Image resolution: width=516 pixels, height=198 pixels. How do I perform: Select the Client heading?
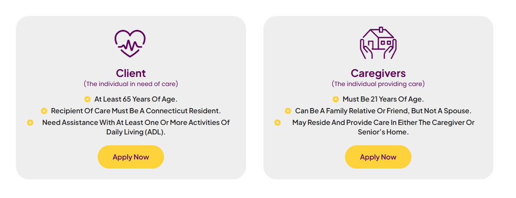[x=131, y=73]
